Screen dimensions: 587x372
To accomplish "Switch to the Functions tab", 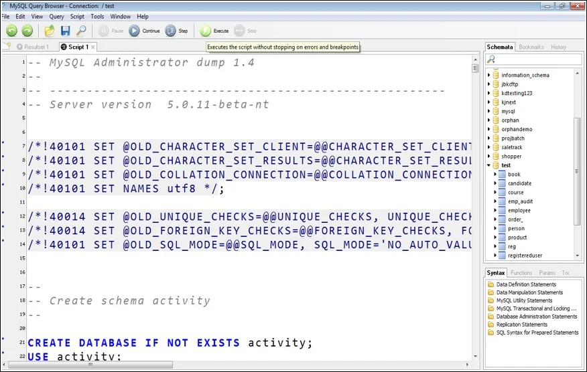I will click(x=521, y=272).
